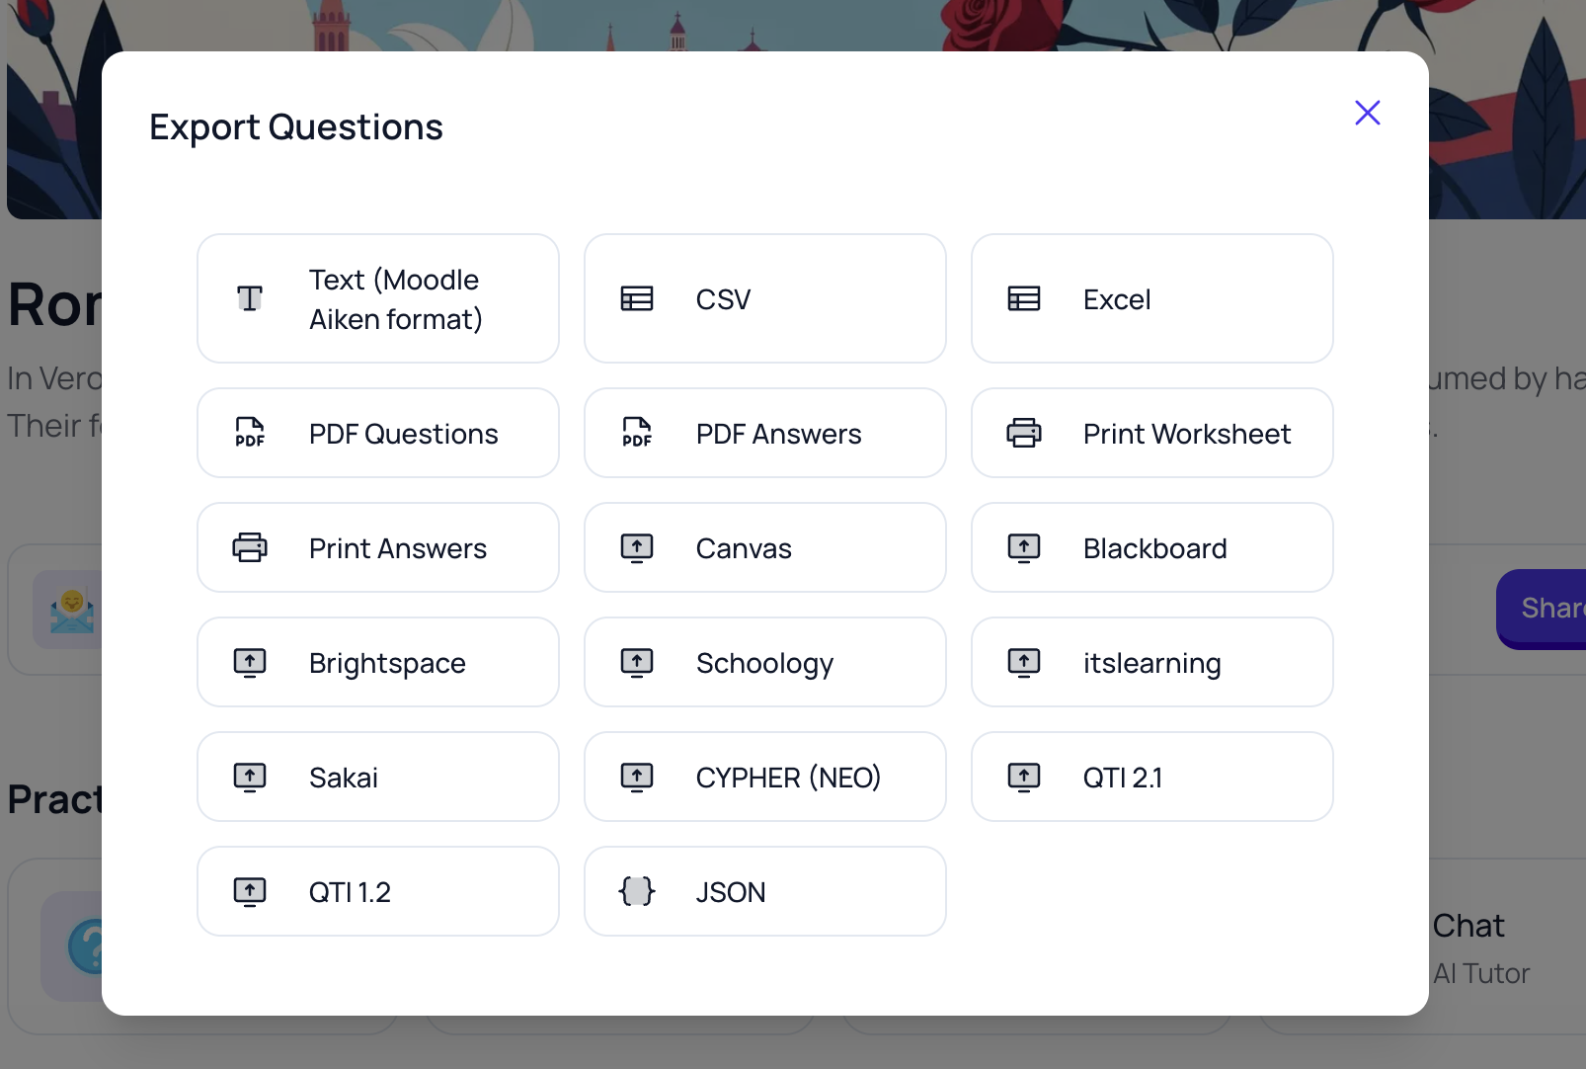Click the PDF icon next to PDF Questions
The image size is (1586, 1069).
250,433
